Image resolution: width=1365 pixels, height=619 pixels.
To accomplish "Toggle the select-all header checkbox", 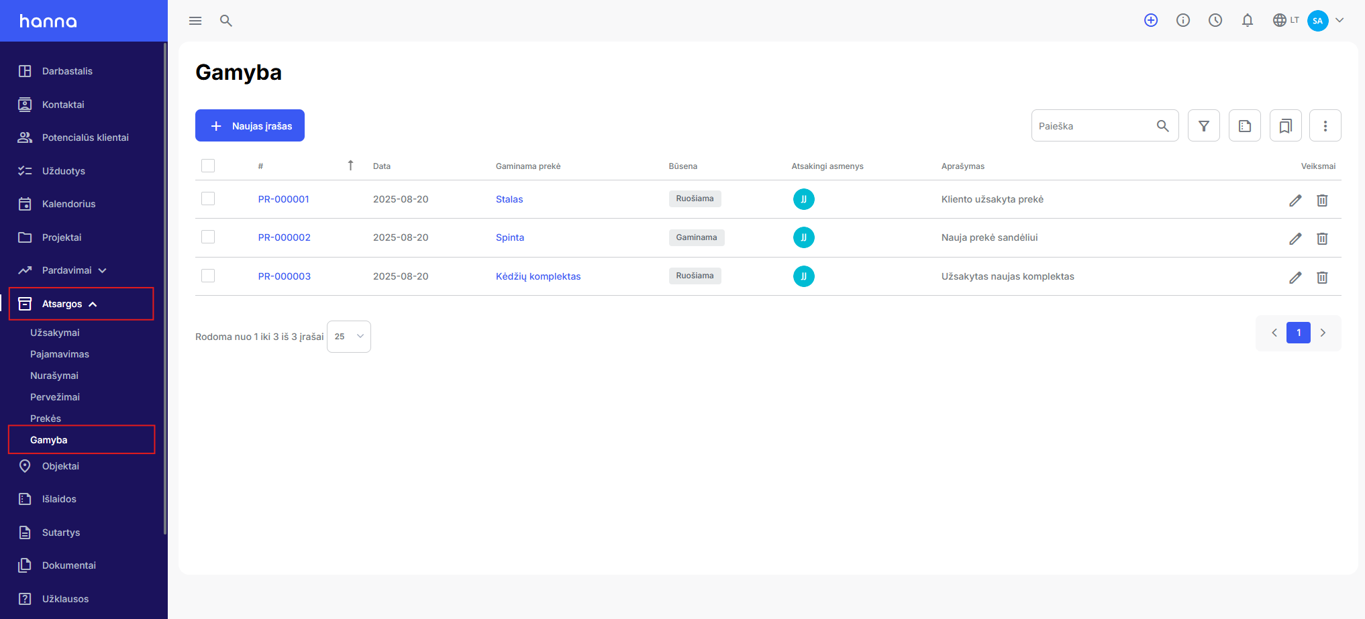I will (208, 166).
